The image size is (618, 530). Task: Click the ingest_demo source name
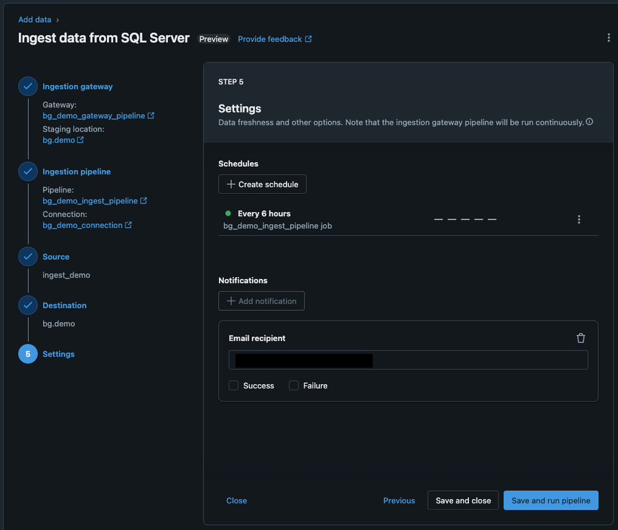click(66, 275)
